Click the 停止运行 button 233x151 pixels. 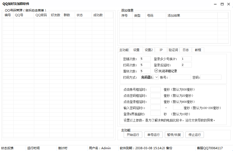194,135
